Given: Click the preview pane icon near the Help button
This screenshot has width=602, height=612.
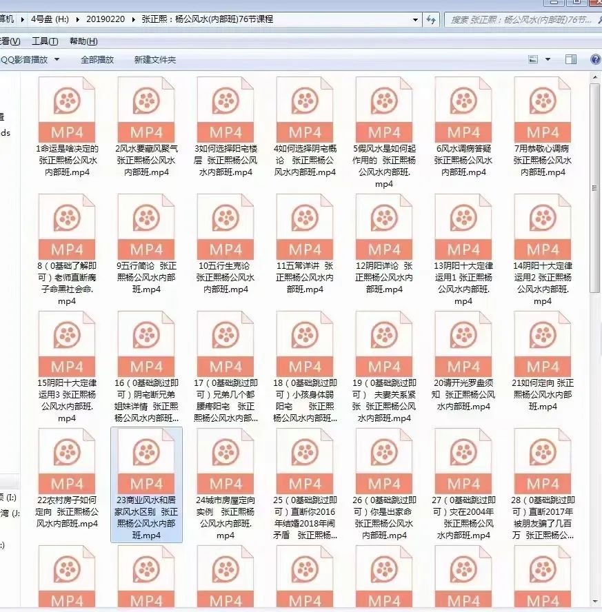Looking at the screenshot, I should coord(571,59).
